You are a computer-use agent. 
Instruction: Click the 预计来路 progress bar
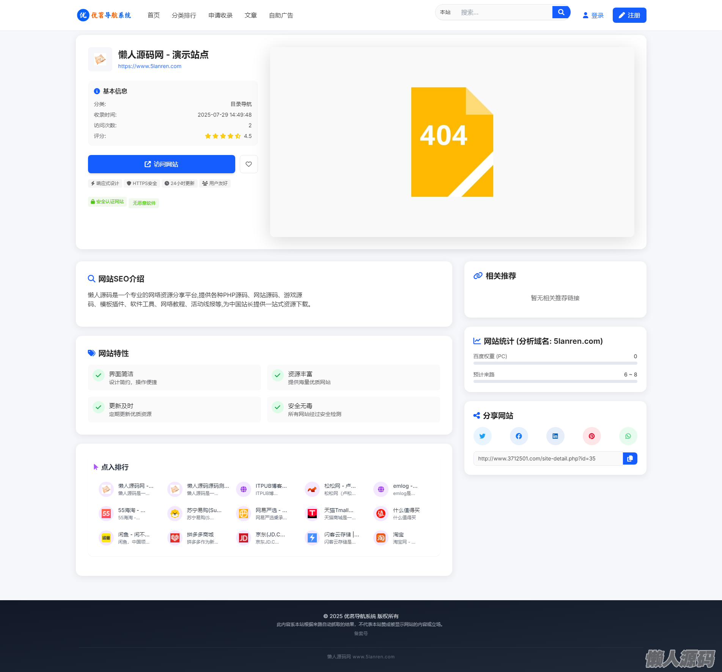point(555,381)
